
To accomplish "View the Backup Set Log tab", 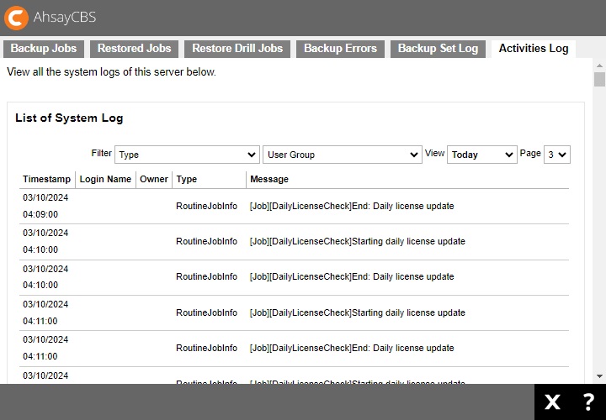I will [438, 49].
